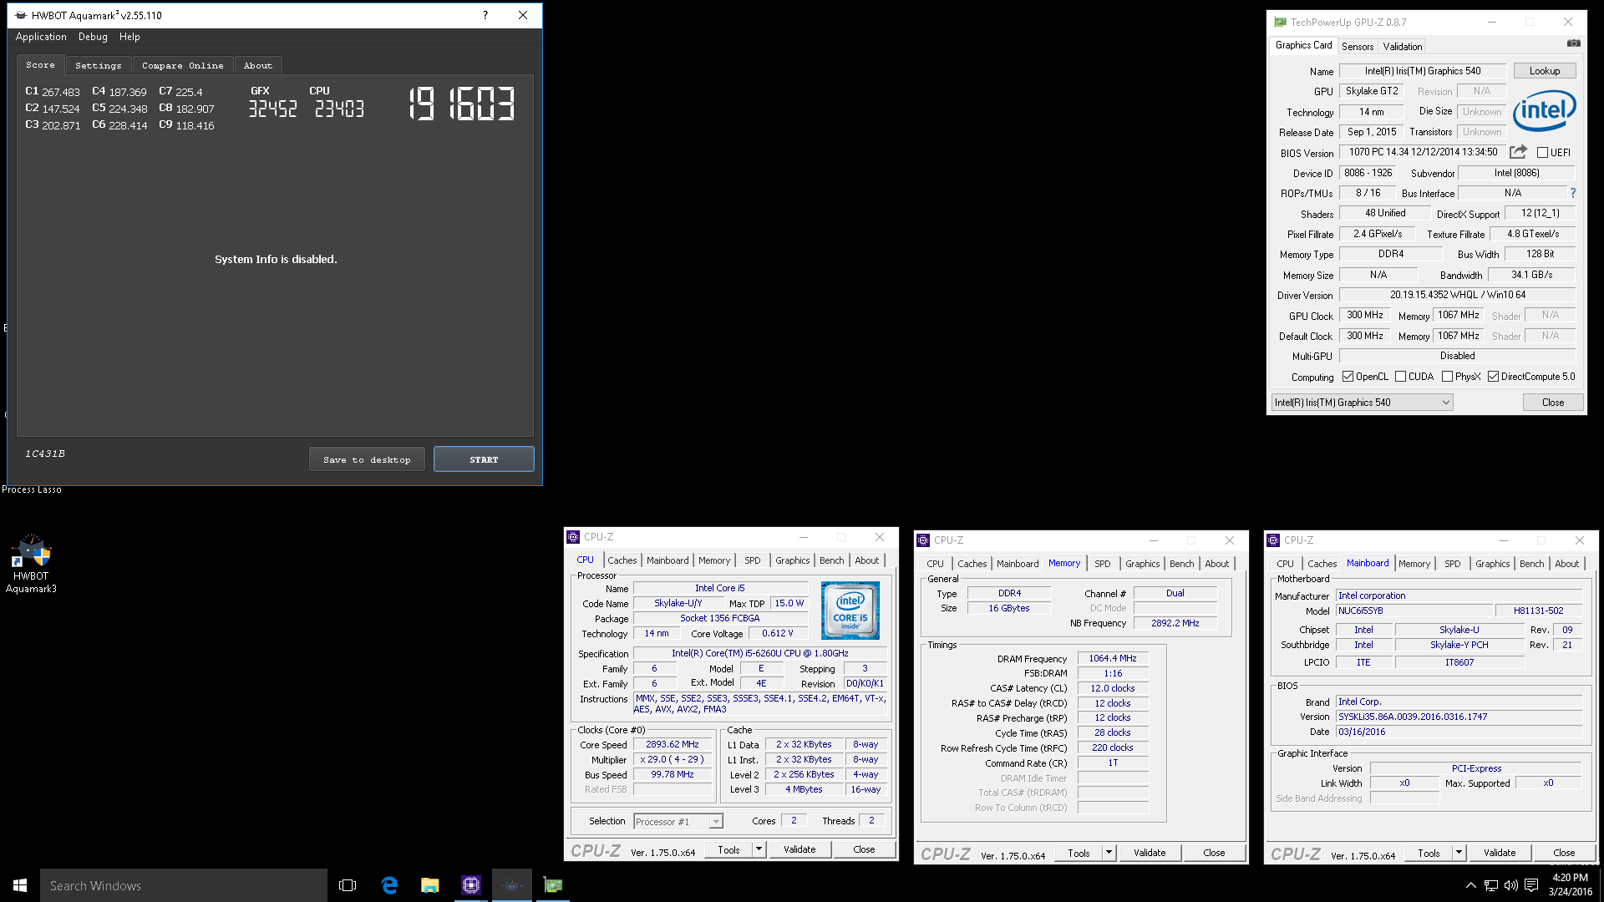This screenshot has width=1604, height=902.
Task: Open the Validation tab in GPU-Z
Action: pyautogui.click(x=1402, y=47)
